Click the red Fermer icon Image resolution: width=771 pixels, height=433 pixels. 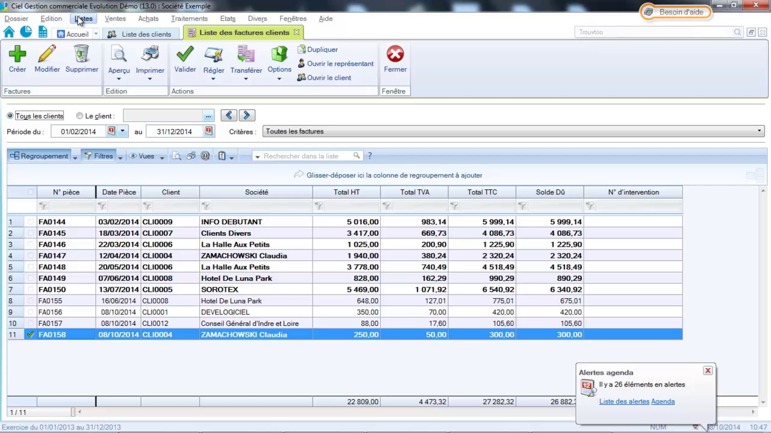395,55
